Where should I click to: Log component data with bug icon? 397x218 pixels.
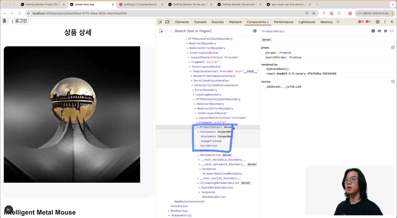(385, 31)
